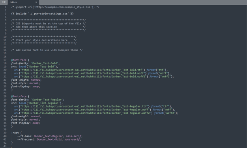Click the comment 'CSS @imports must be at the top'
Viewport: 247px width, 148px height.
pyautogui.click(x=49, y=24)
